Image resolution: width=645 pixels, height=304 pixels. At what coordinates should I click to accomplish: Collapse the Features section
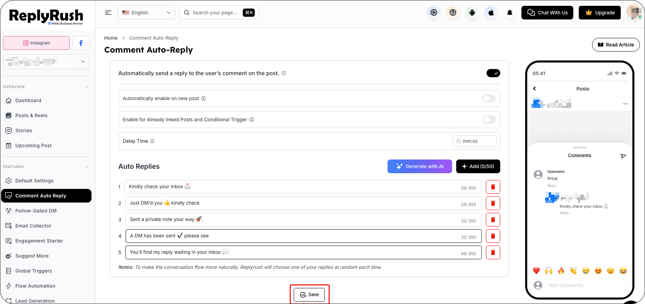click(87, 167)
